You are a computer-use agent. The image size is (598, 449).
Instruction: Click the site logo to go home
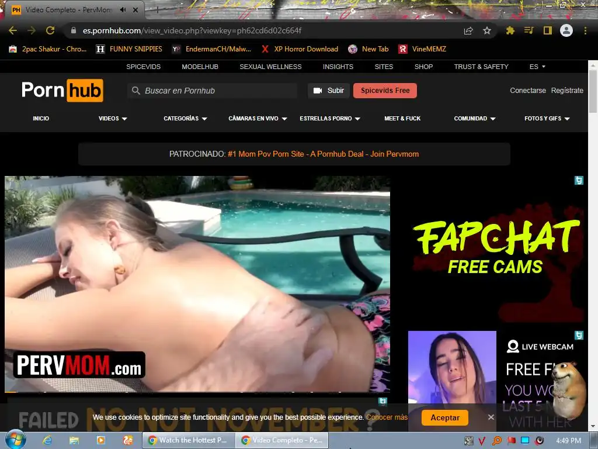(x=62, y=91)
